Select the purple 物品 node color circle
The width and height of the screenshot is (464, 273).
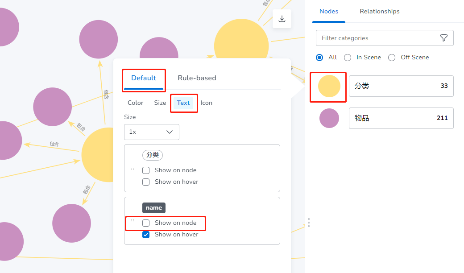tap(329, 118)
